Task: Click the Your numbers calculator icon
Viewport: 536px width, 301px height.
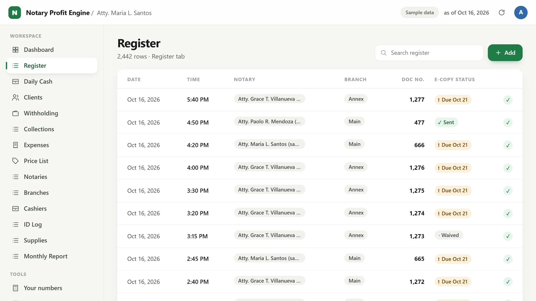Action: pyautogui.click(x=16, y=288)
